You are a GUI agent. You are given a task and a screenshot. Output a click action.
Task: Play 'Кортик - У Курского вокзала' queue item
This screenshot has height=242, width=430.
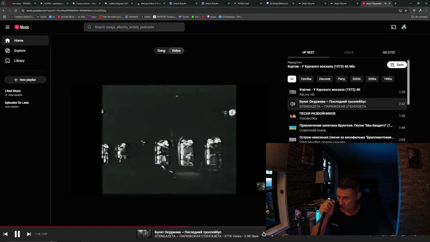(347, 92)
